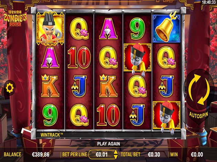The image size is (217, 162).
Task: Click the orange K with crown on reel one
Action: click(x=50, y=85)
